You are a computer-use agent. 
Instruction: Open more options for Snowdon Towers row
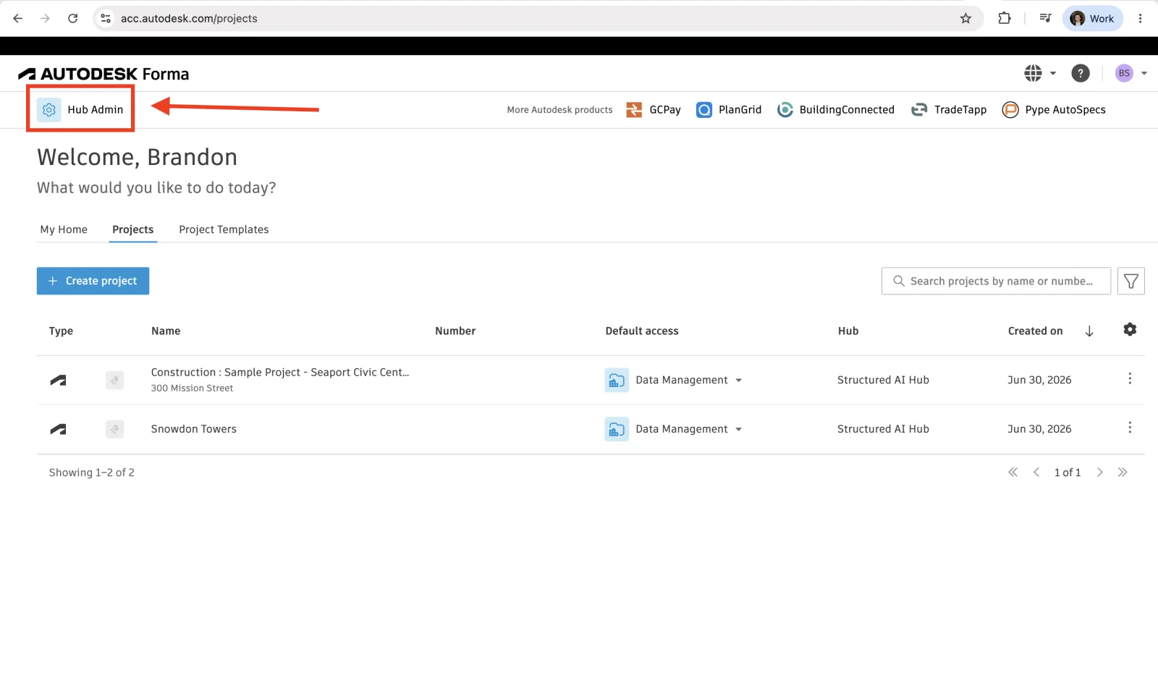1130,428
